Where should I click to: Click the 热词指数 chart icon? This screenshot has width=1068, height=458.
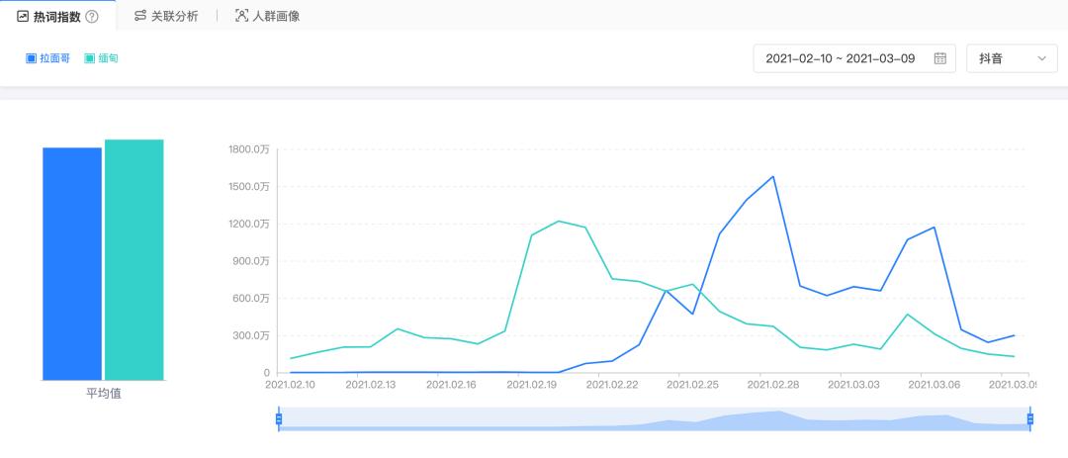23,17
